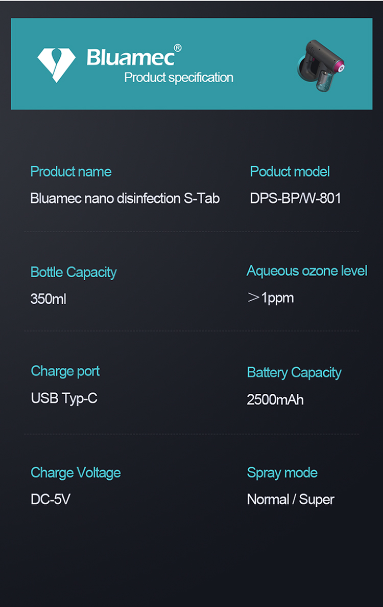Click the registered trademark symbol
This screenshot has width=383, height=607.
point(177,48)
